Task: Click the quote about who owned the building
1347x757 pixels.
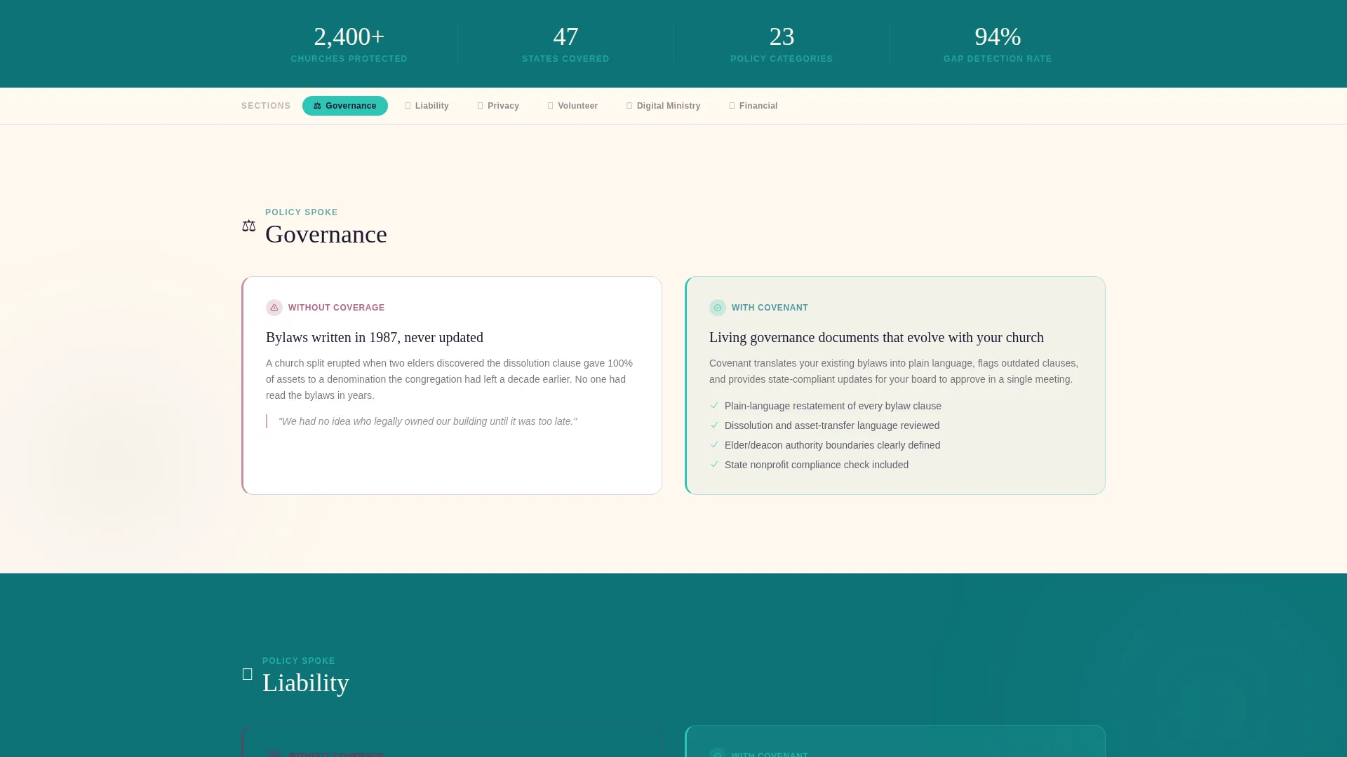Action: point(428,421)
